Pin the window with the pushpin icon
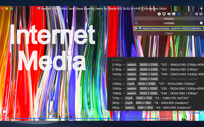 coord(201,9)
